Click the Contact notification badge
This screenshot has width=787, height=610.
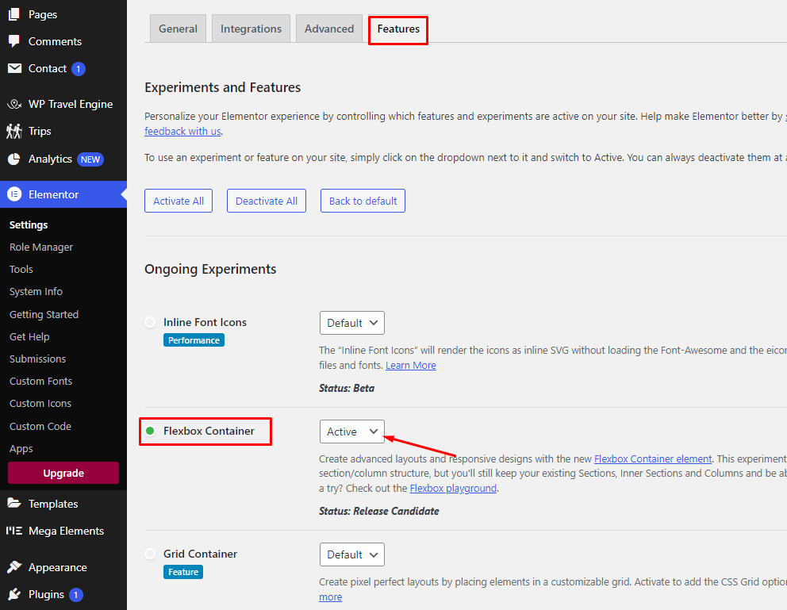tap(79, 69)
